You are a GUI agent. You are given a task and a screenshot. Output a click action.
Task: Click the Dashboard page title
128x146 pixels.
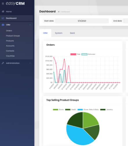[47, 11]
